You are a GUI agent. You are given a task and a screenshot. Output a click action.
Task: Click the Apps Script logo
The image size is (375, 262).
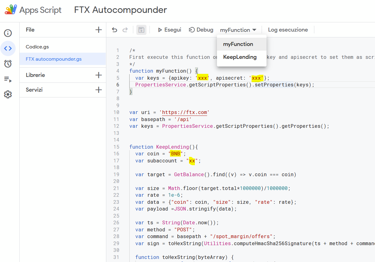pyautogui.click(x=11, y=10)
